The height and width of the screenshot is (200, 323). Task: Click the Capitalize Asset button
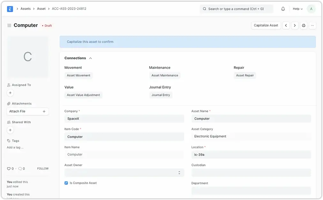pyautogui.click(x=266, y=25)
